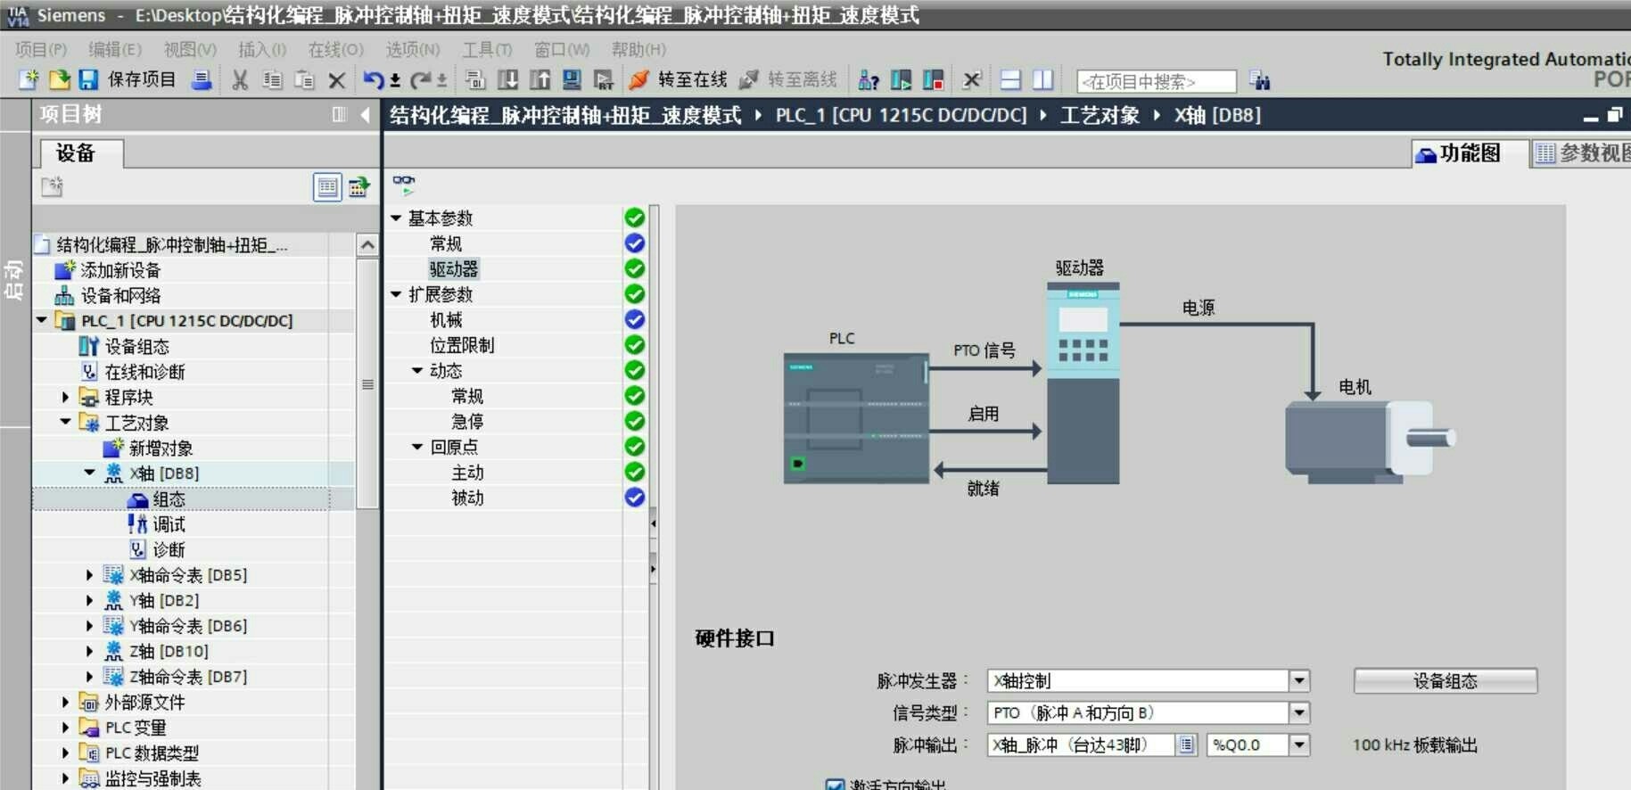Click the Start simulation icon
1631x790 pixels.
pos(572,80)
